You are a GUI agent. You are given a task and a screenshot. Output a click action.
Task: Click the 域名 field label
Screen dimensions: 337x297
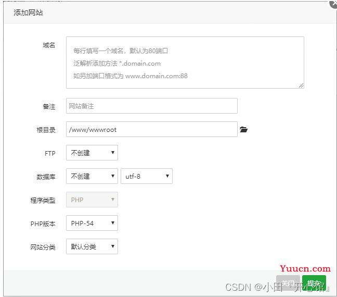click(49, 45)
